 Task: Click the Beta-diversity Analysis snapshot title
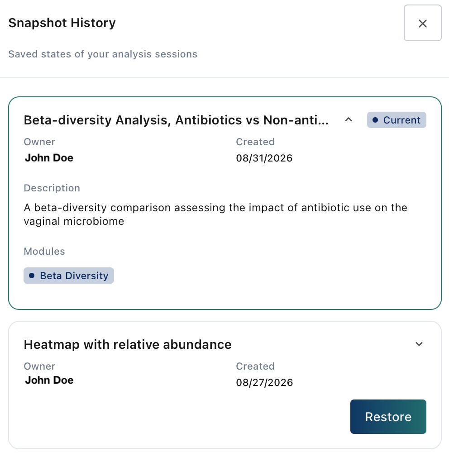click(x=176, y=120)
